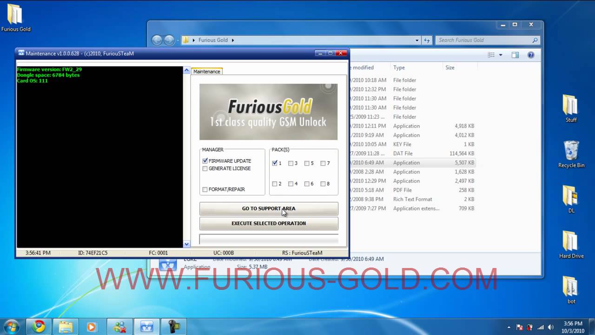The height and width of the screenshot is (335, 595).
Task: Enable the FORMAT/REPAIR checkbox
Action: [205, 189]
